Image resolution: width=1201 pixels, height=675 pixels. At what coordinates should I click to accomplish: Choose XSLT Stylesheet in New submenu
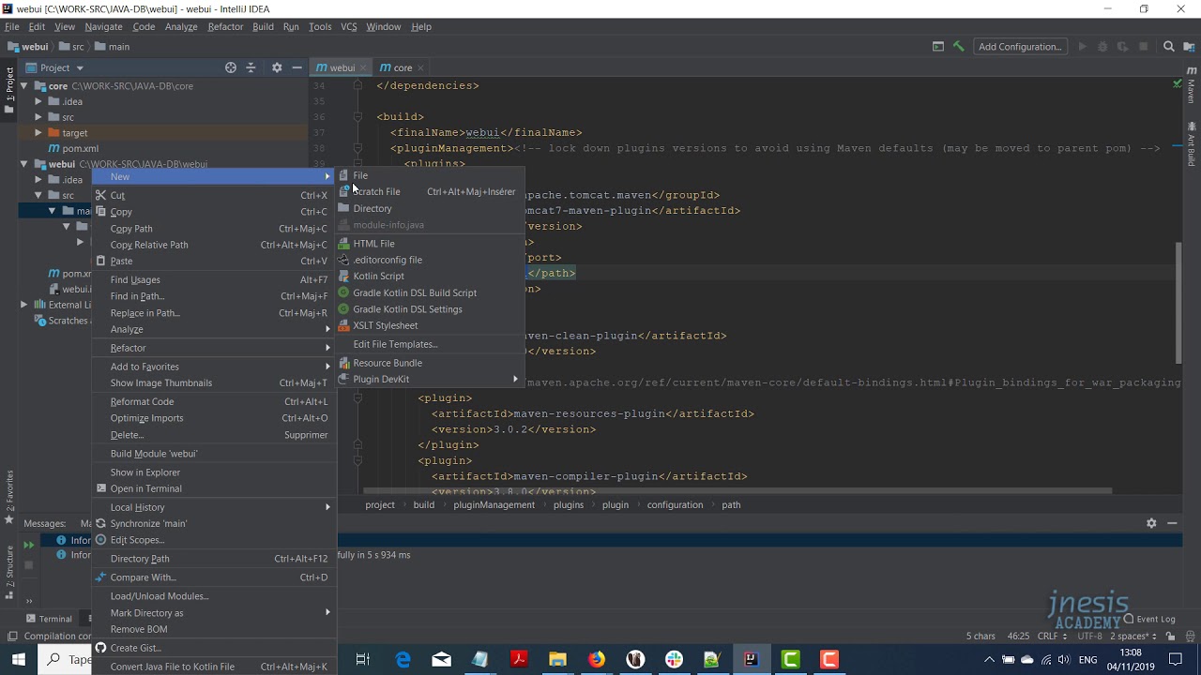point(431,325)
